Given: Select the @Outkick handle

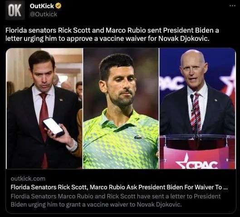Looking at the screenshot, I should 43,14.
